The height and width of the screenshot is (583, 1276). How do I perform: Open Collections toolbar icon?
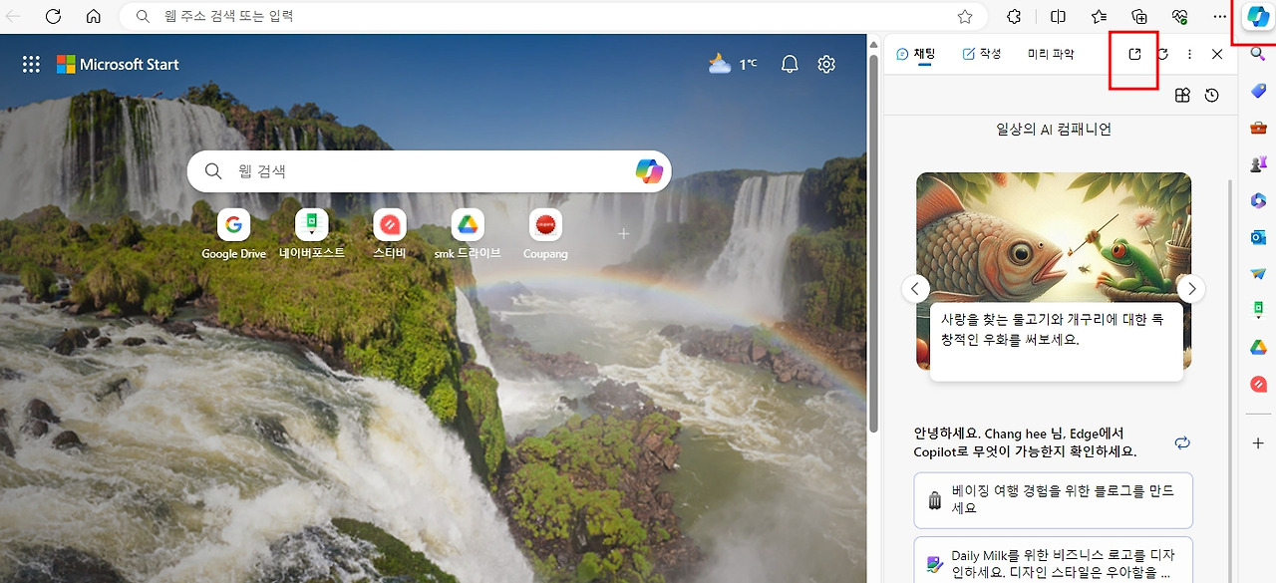click(1139, 17)
